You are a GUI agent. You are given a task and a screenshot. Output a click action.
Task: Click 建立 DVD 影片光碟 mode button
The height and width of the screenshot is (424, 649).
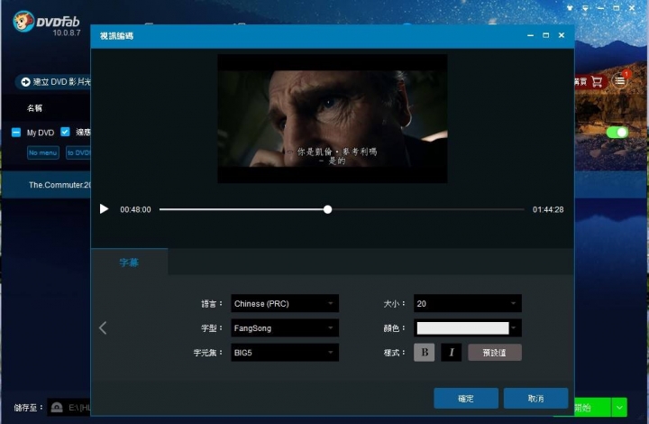click(x=53, y=81)
